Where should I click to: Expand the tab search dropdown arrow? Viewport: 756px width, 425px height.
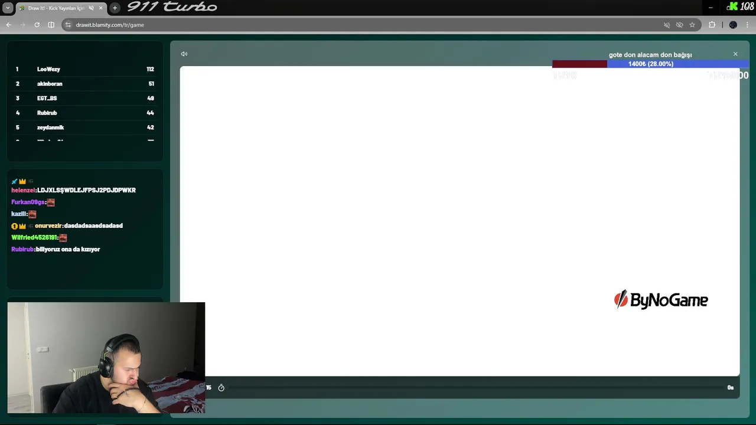(x=8, y=8)
